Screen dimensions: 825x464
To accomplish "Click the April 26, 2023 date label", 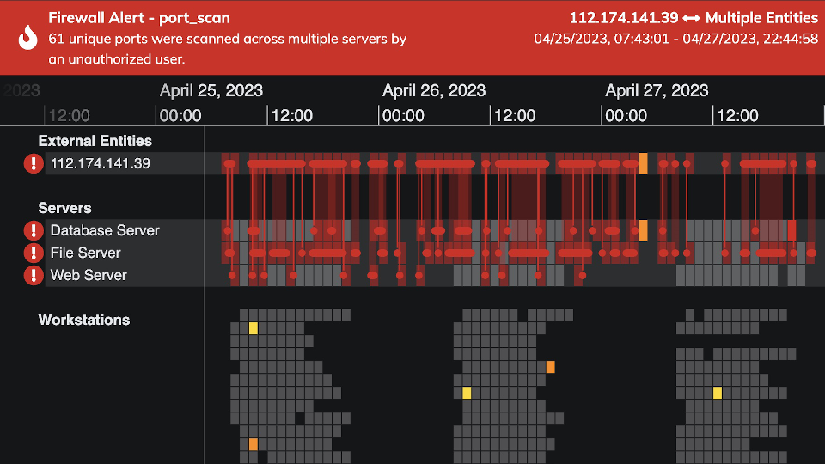I will pos(434,90).
